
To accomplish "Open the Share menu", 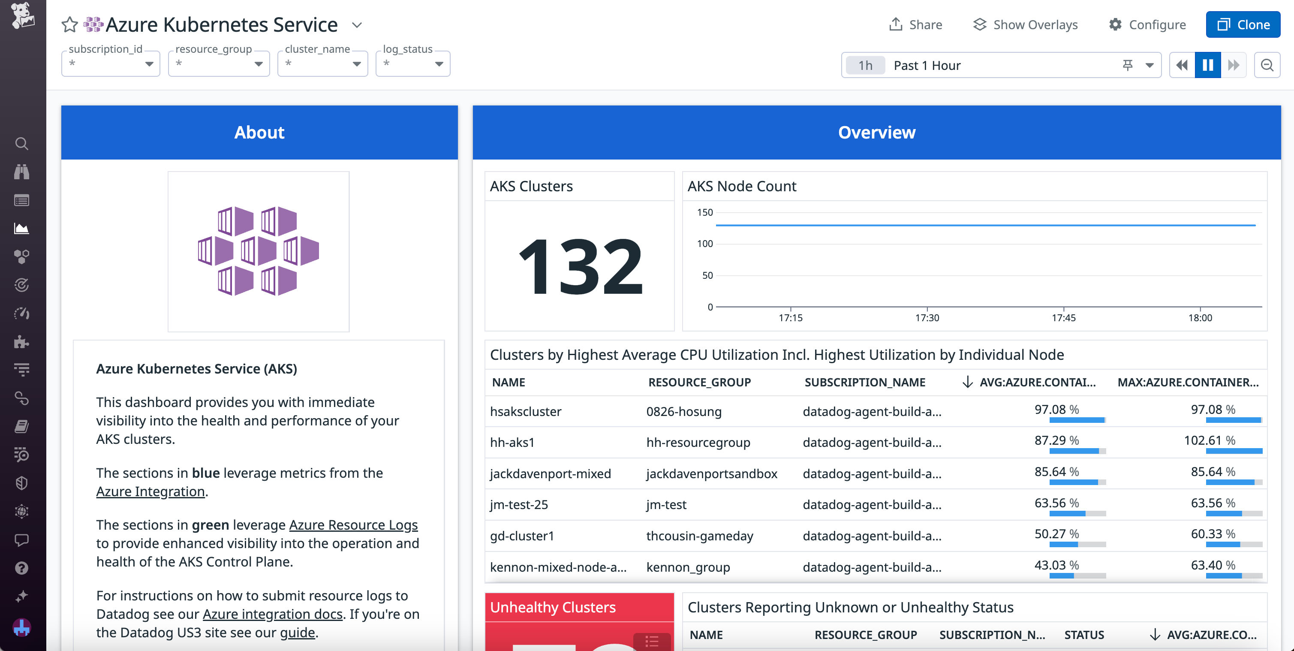I will [x=916, y=24].
